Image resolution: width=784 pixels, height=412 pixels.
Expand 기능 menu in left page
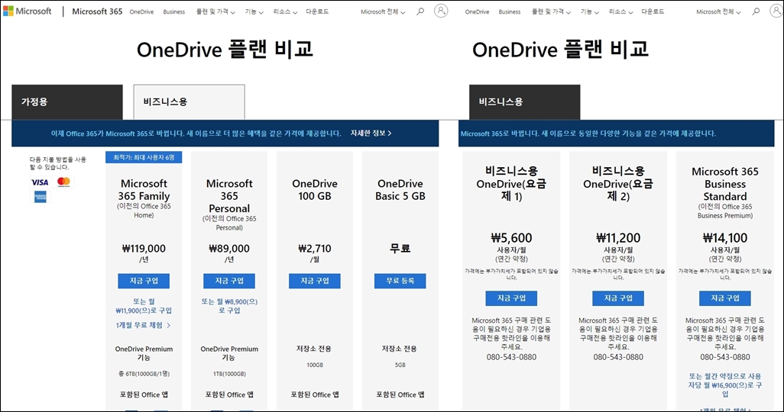[x=254, y=11]
